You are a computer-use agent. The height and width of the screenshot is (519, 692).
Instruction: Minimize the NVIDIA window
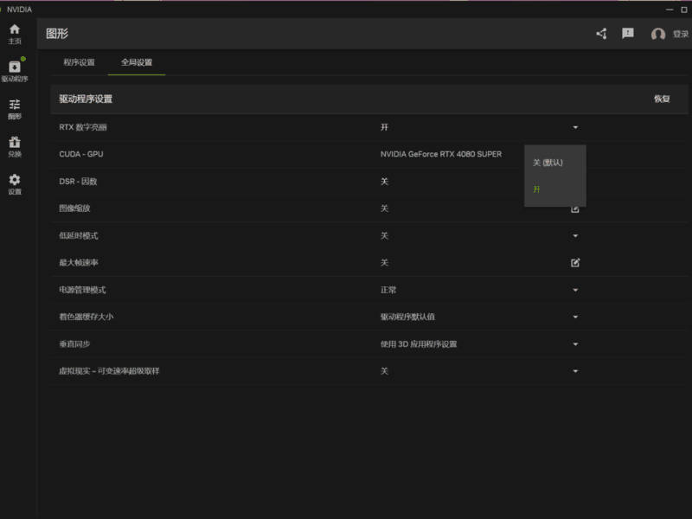(670, 10)
